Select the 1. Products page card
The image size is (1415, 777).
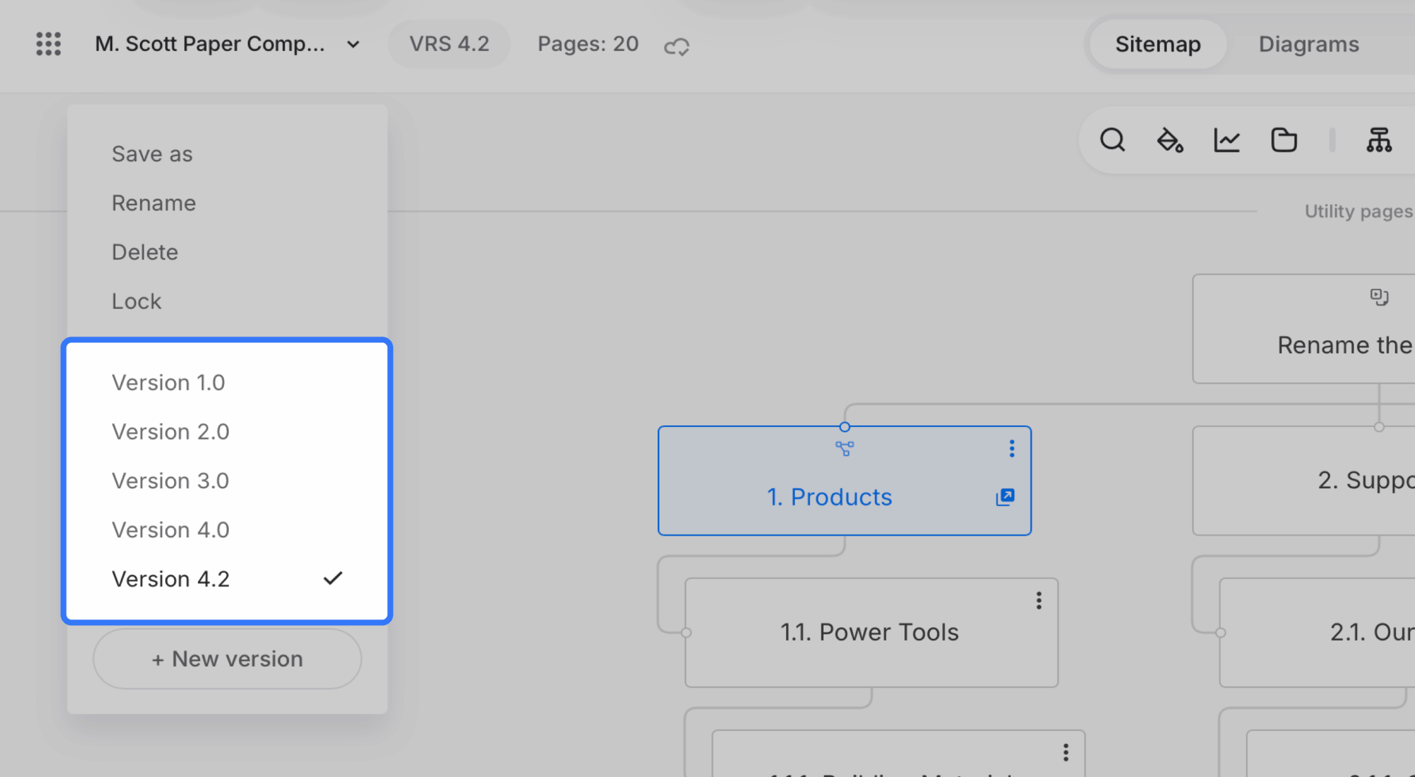844,480
